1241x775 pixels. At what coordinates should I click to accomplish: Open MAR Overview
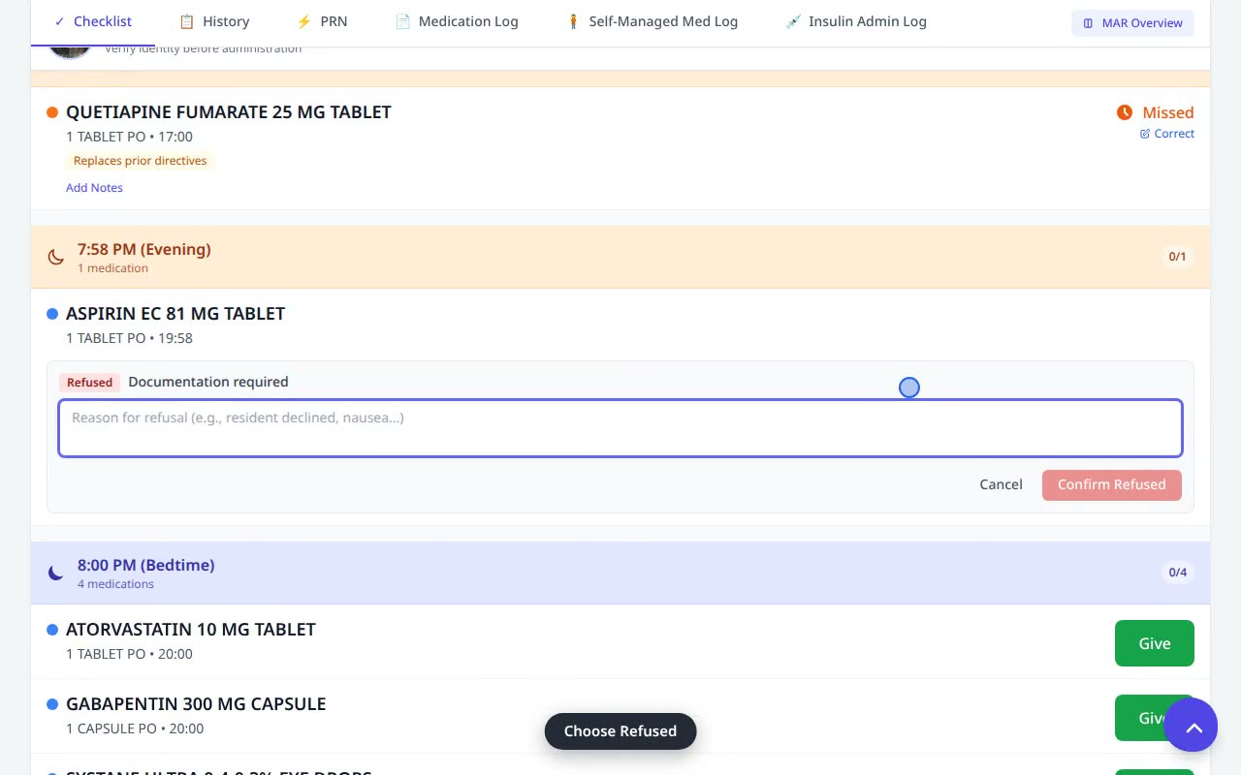[x=1132, y=23]
